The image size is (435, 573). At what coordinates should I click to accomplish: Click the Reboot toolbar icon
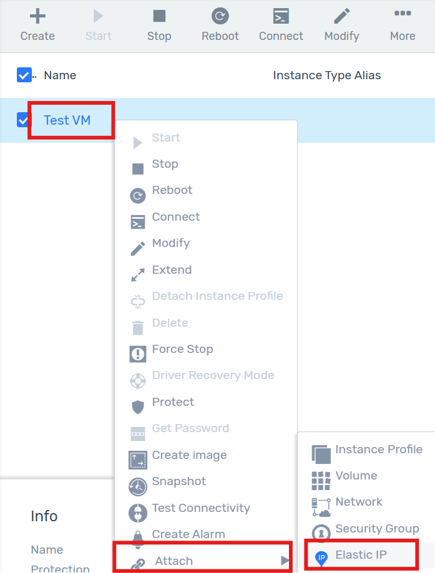[220, 16]
